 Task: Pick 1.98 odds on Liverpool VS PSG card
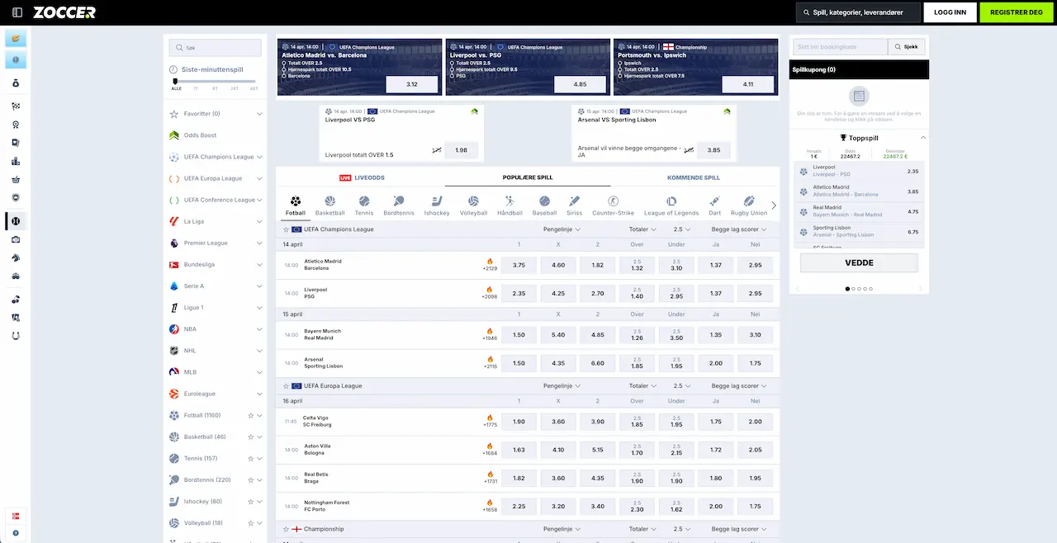click(x=461, y=150)
